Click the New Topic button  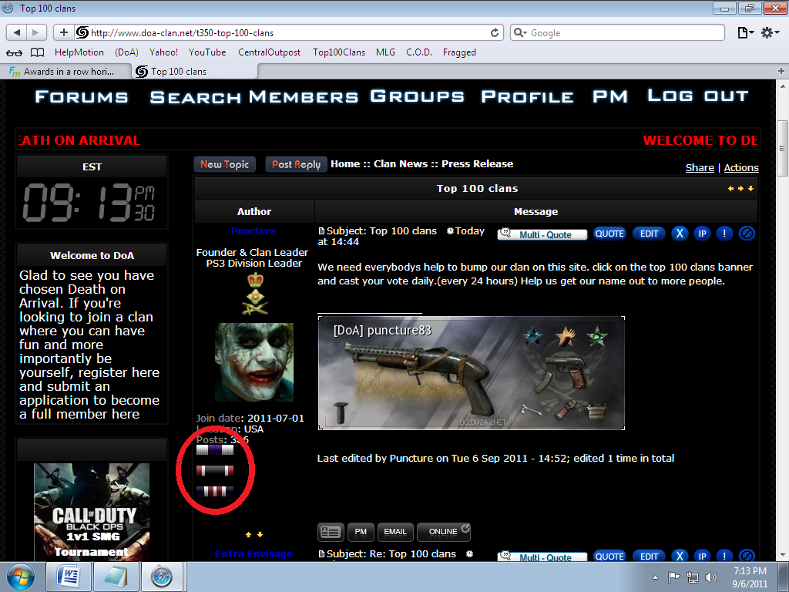tap(224, 164)
